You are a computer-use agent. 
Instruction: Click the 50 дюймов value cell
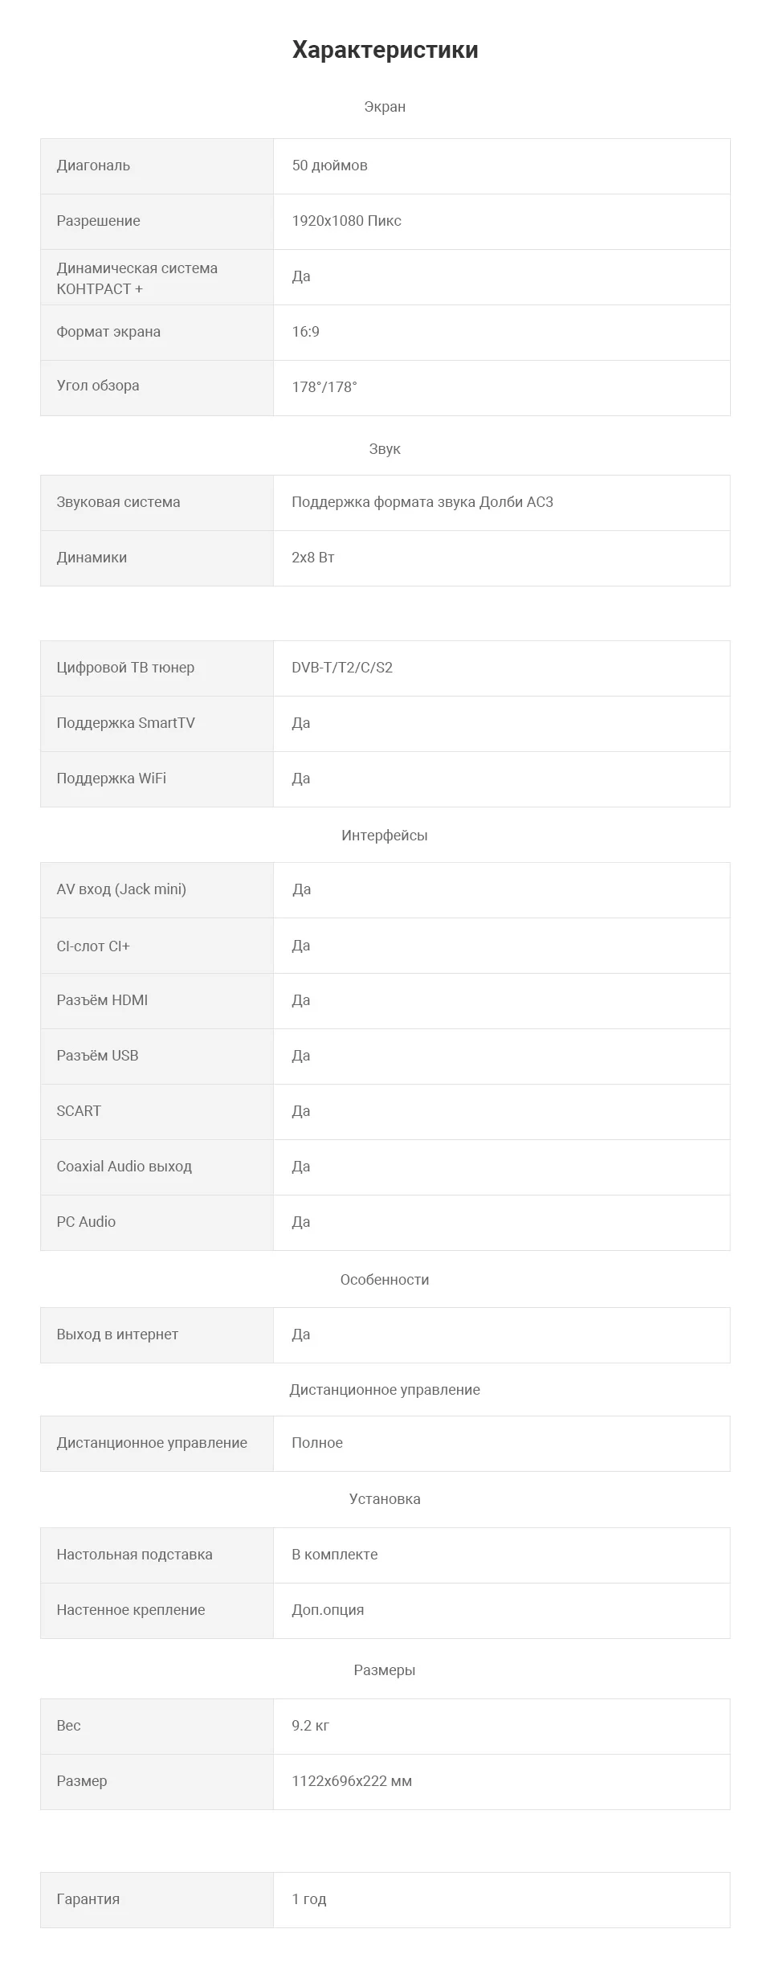tap(329, 166)
